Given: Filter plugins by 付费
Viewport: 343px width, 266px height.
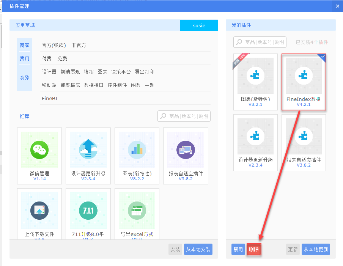Looking at the screenshot, I should tap(47, 58).
